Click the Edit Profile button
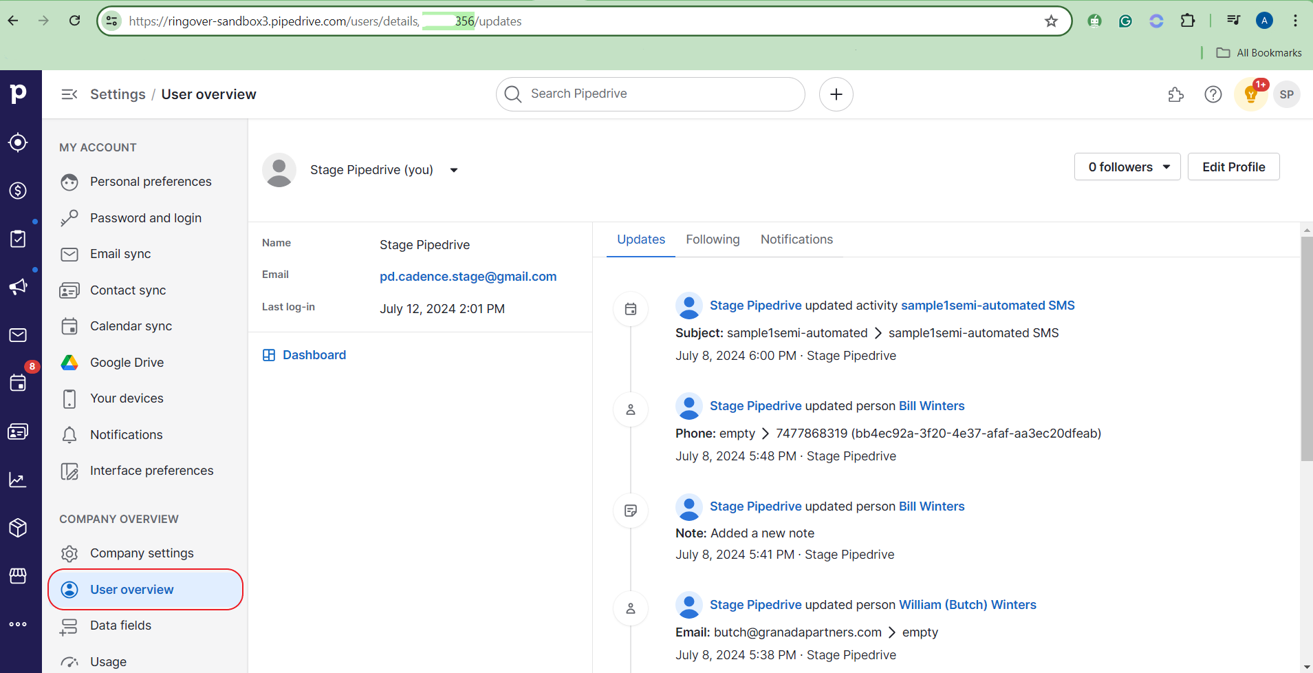 click(1234, 167)
